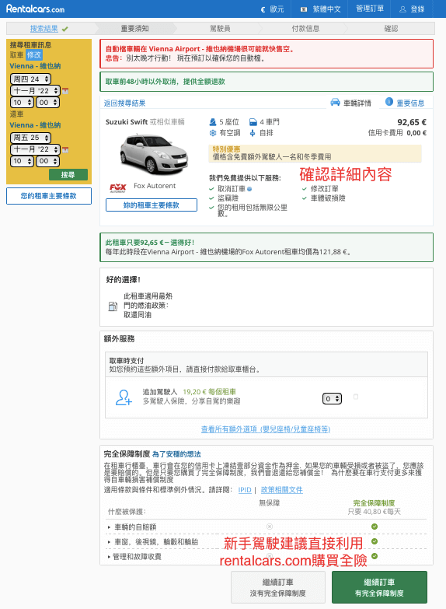446x609 pixels.
Task: Click the 完全保障制度 column heading
Action: [x=374, y=503]
